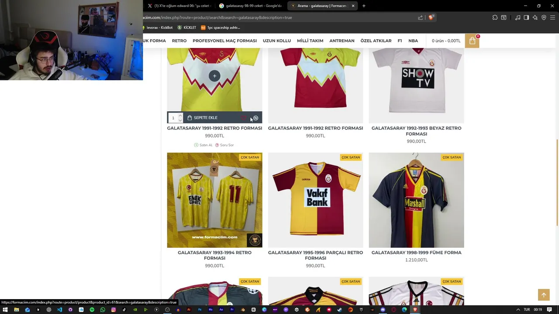The width and height of the screenshot is (559, 314).
Task: Open the levorax - KickBot bookmark
Action: (157, 27)
